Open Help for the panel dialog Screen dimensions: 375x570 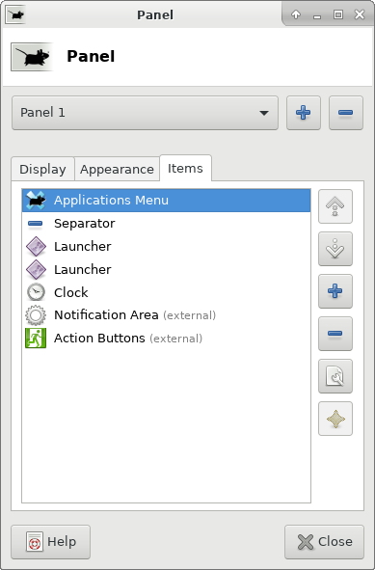[50, 542]
